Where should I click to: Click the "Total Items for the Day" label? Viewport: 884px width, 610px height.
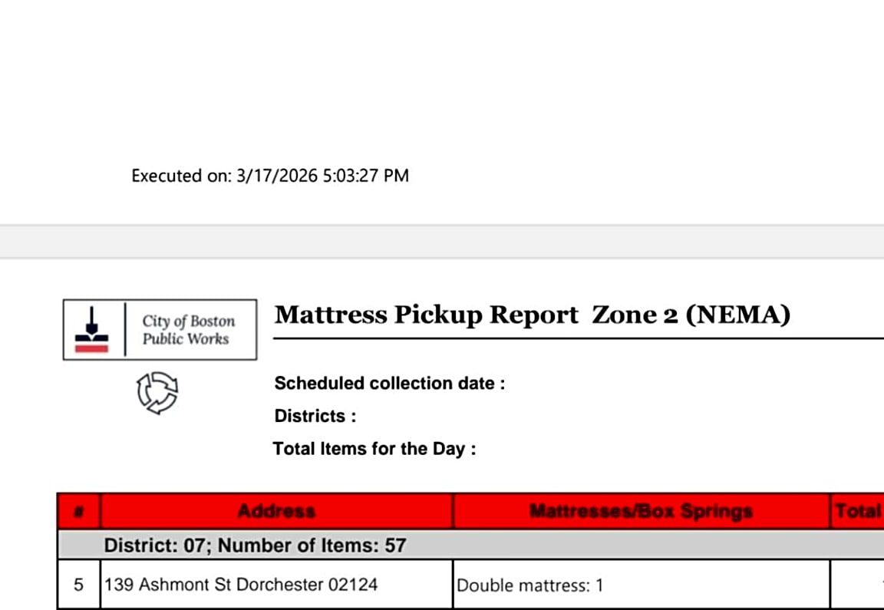374,449
